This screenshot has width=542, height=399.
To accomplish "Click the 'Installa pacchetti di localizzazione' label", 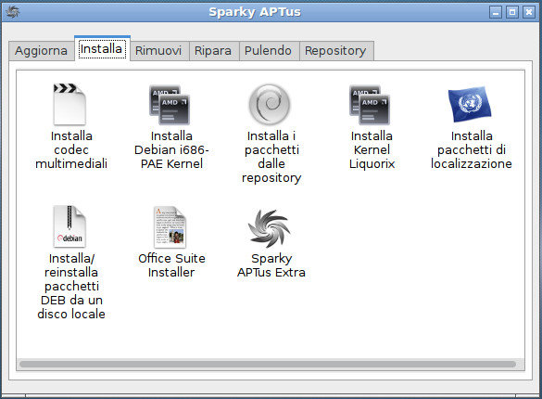I will (x=472, y=149).
